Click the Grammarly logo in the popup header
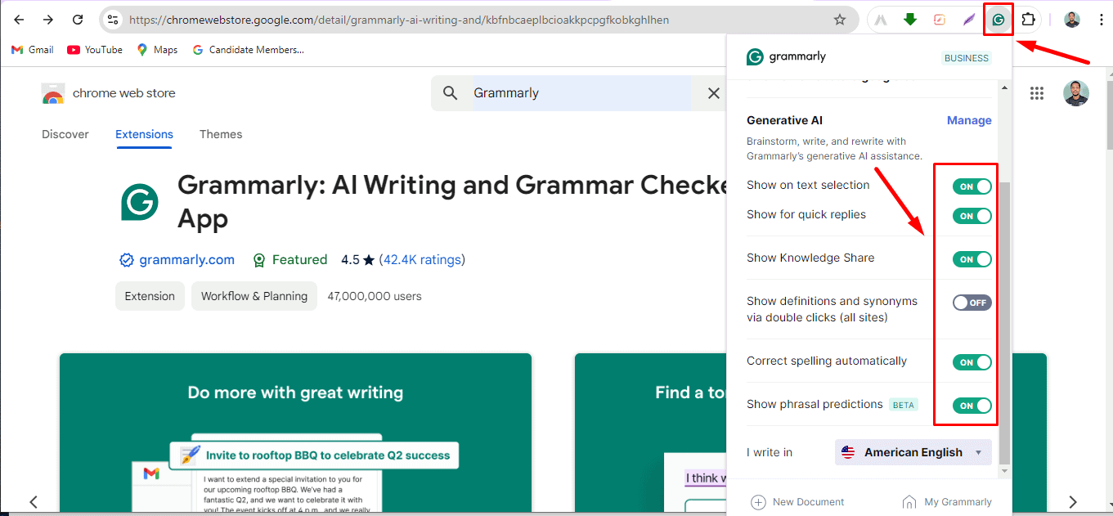This screenshot has width=1113, height=516. pos(786,56)
